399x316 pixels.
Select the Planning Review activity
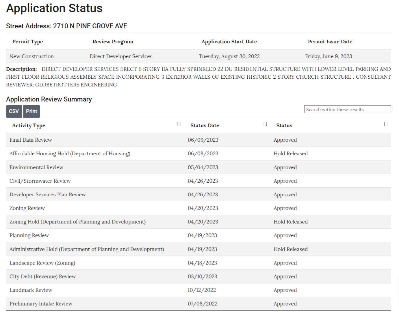pyautogui.click(x=29, y=235)
